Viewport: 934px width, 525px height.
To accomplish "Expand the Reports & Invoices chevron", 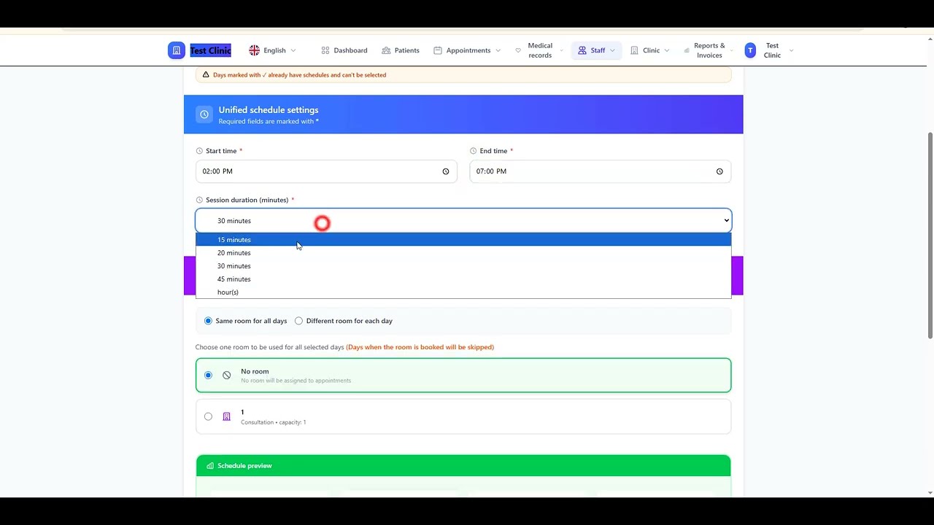I will click(x=733, y=50).
